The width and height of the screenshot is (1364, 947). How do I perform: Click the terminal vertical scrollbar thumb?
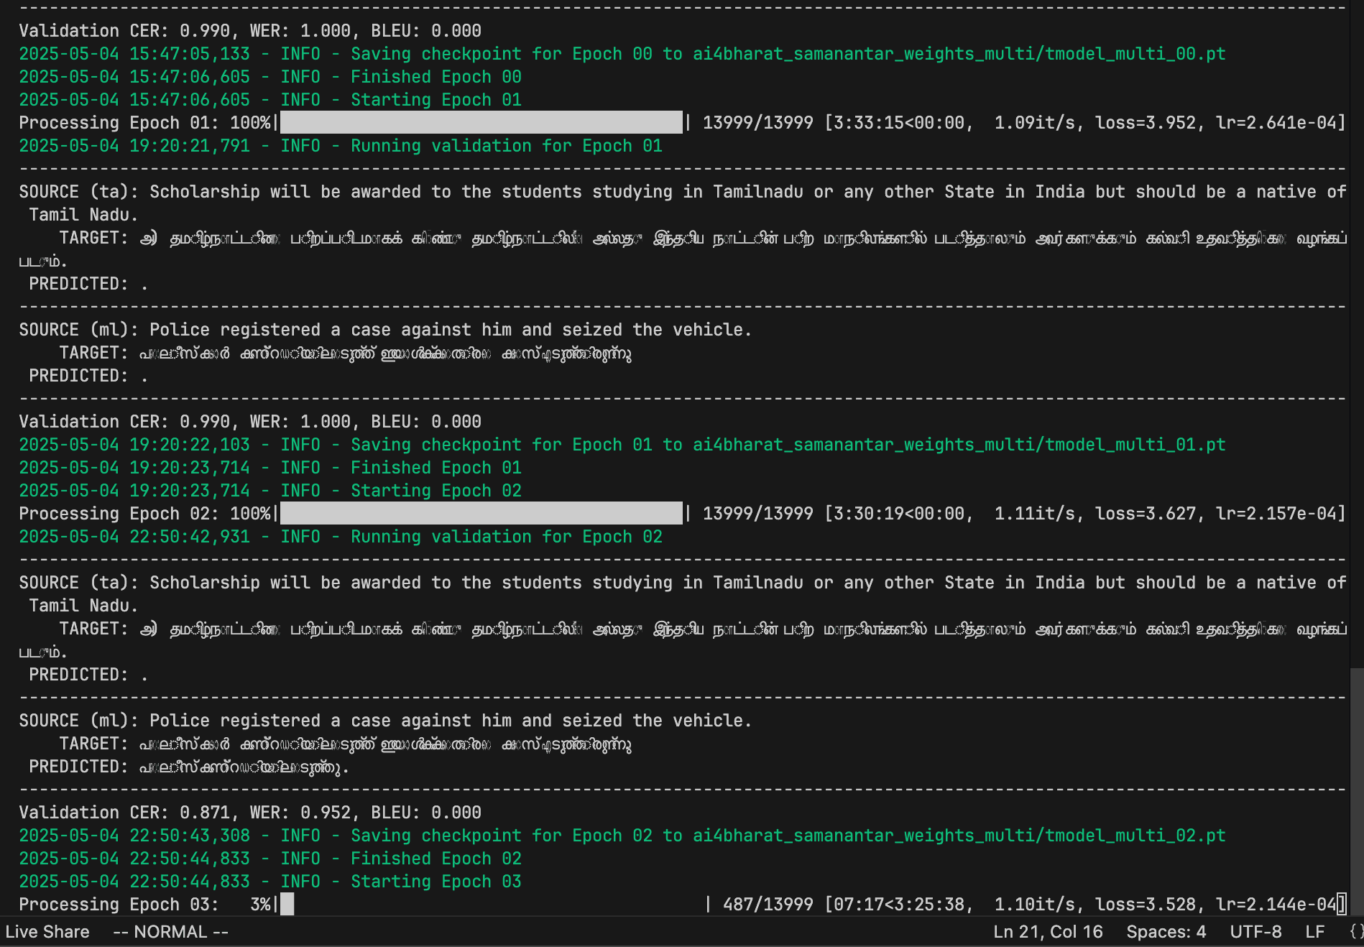1356,790
